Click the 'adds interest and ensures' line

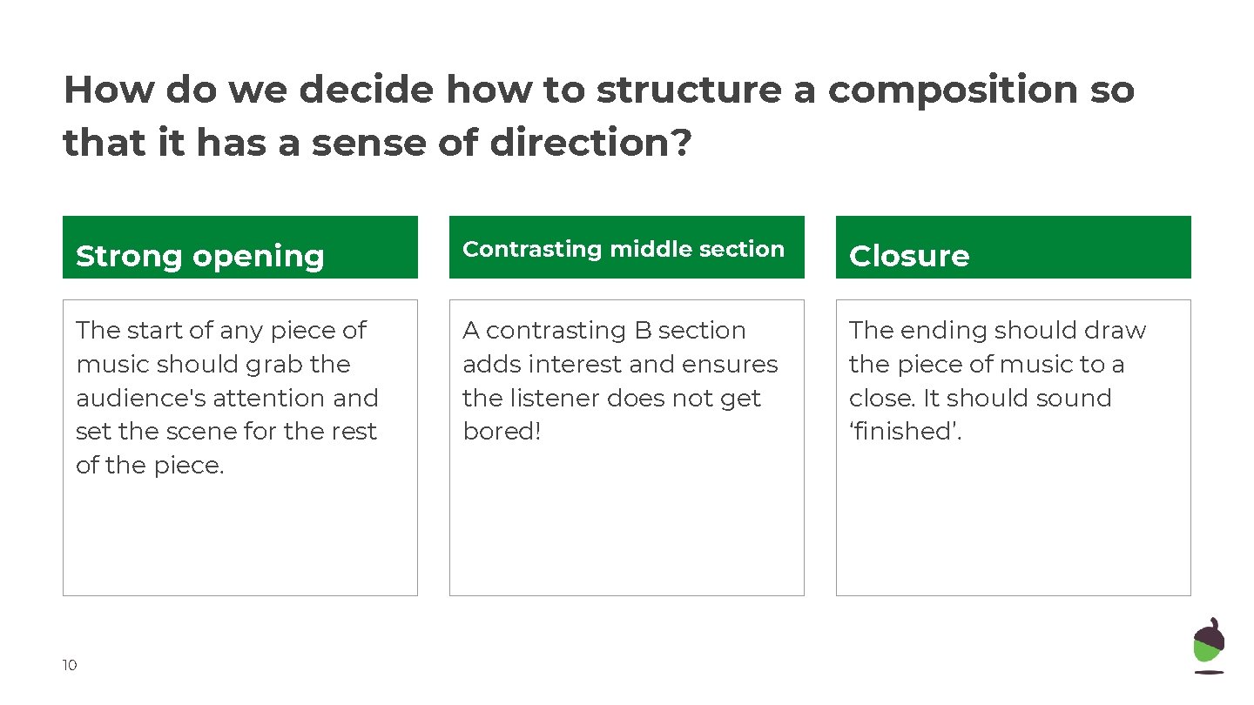coord(620,365)
